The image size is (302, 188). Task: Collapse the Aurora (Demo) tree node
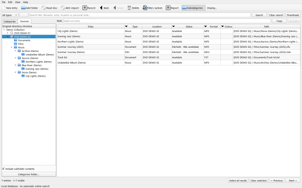15,58
